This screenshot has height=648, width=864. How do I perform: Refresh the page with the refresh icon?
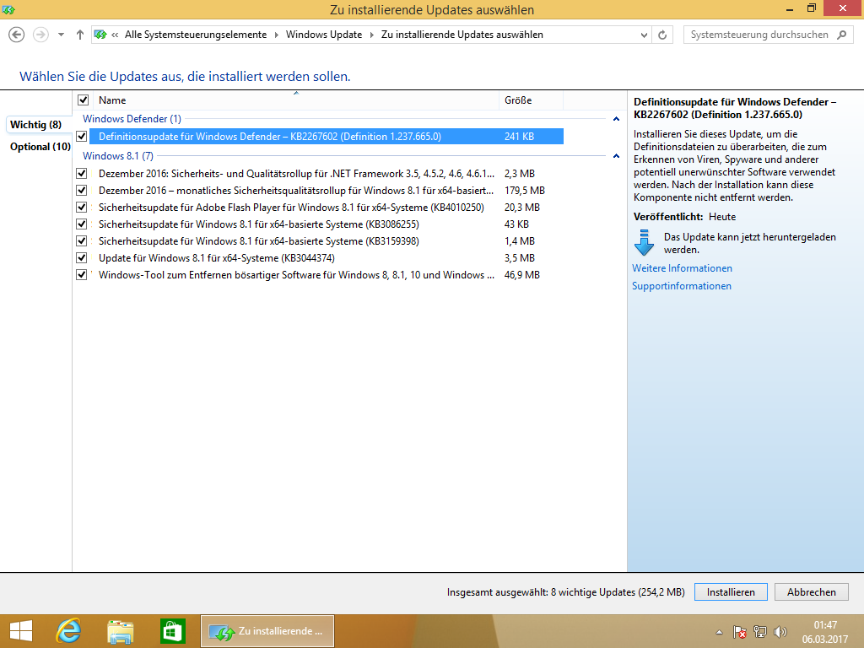click(662, 35)
